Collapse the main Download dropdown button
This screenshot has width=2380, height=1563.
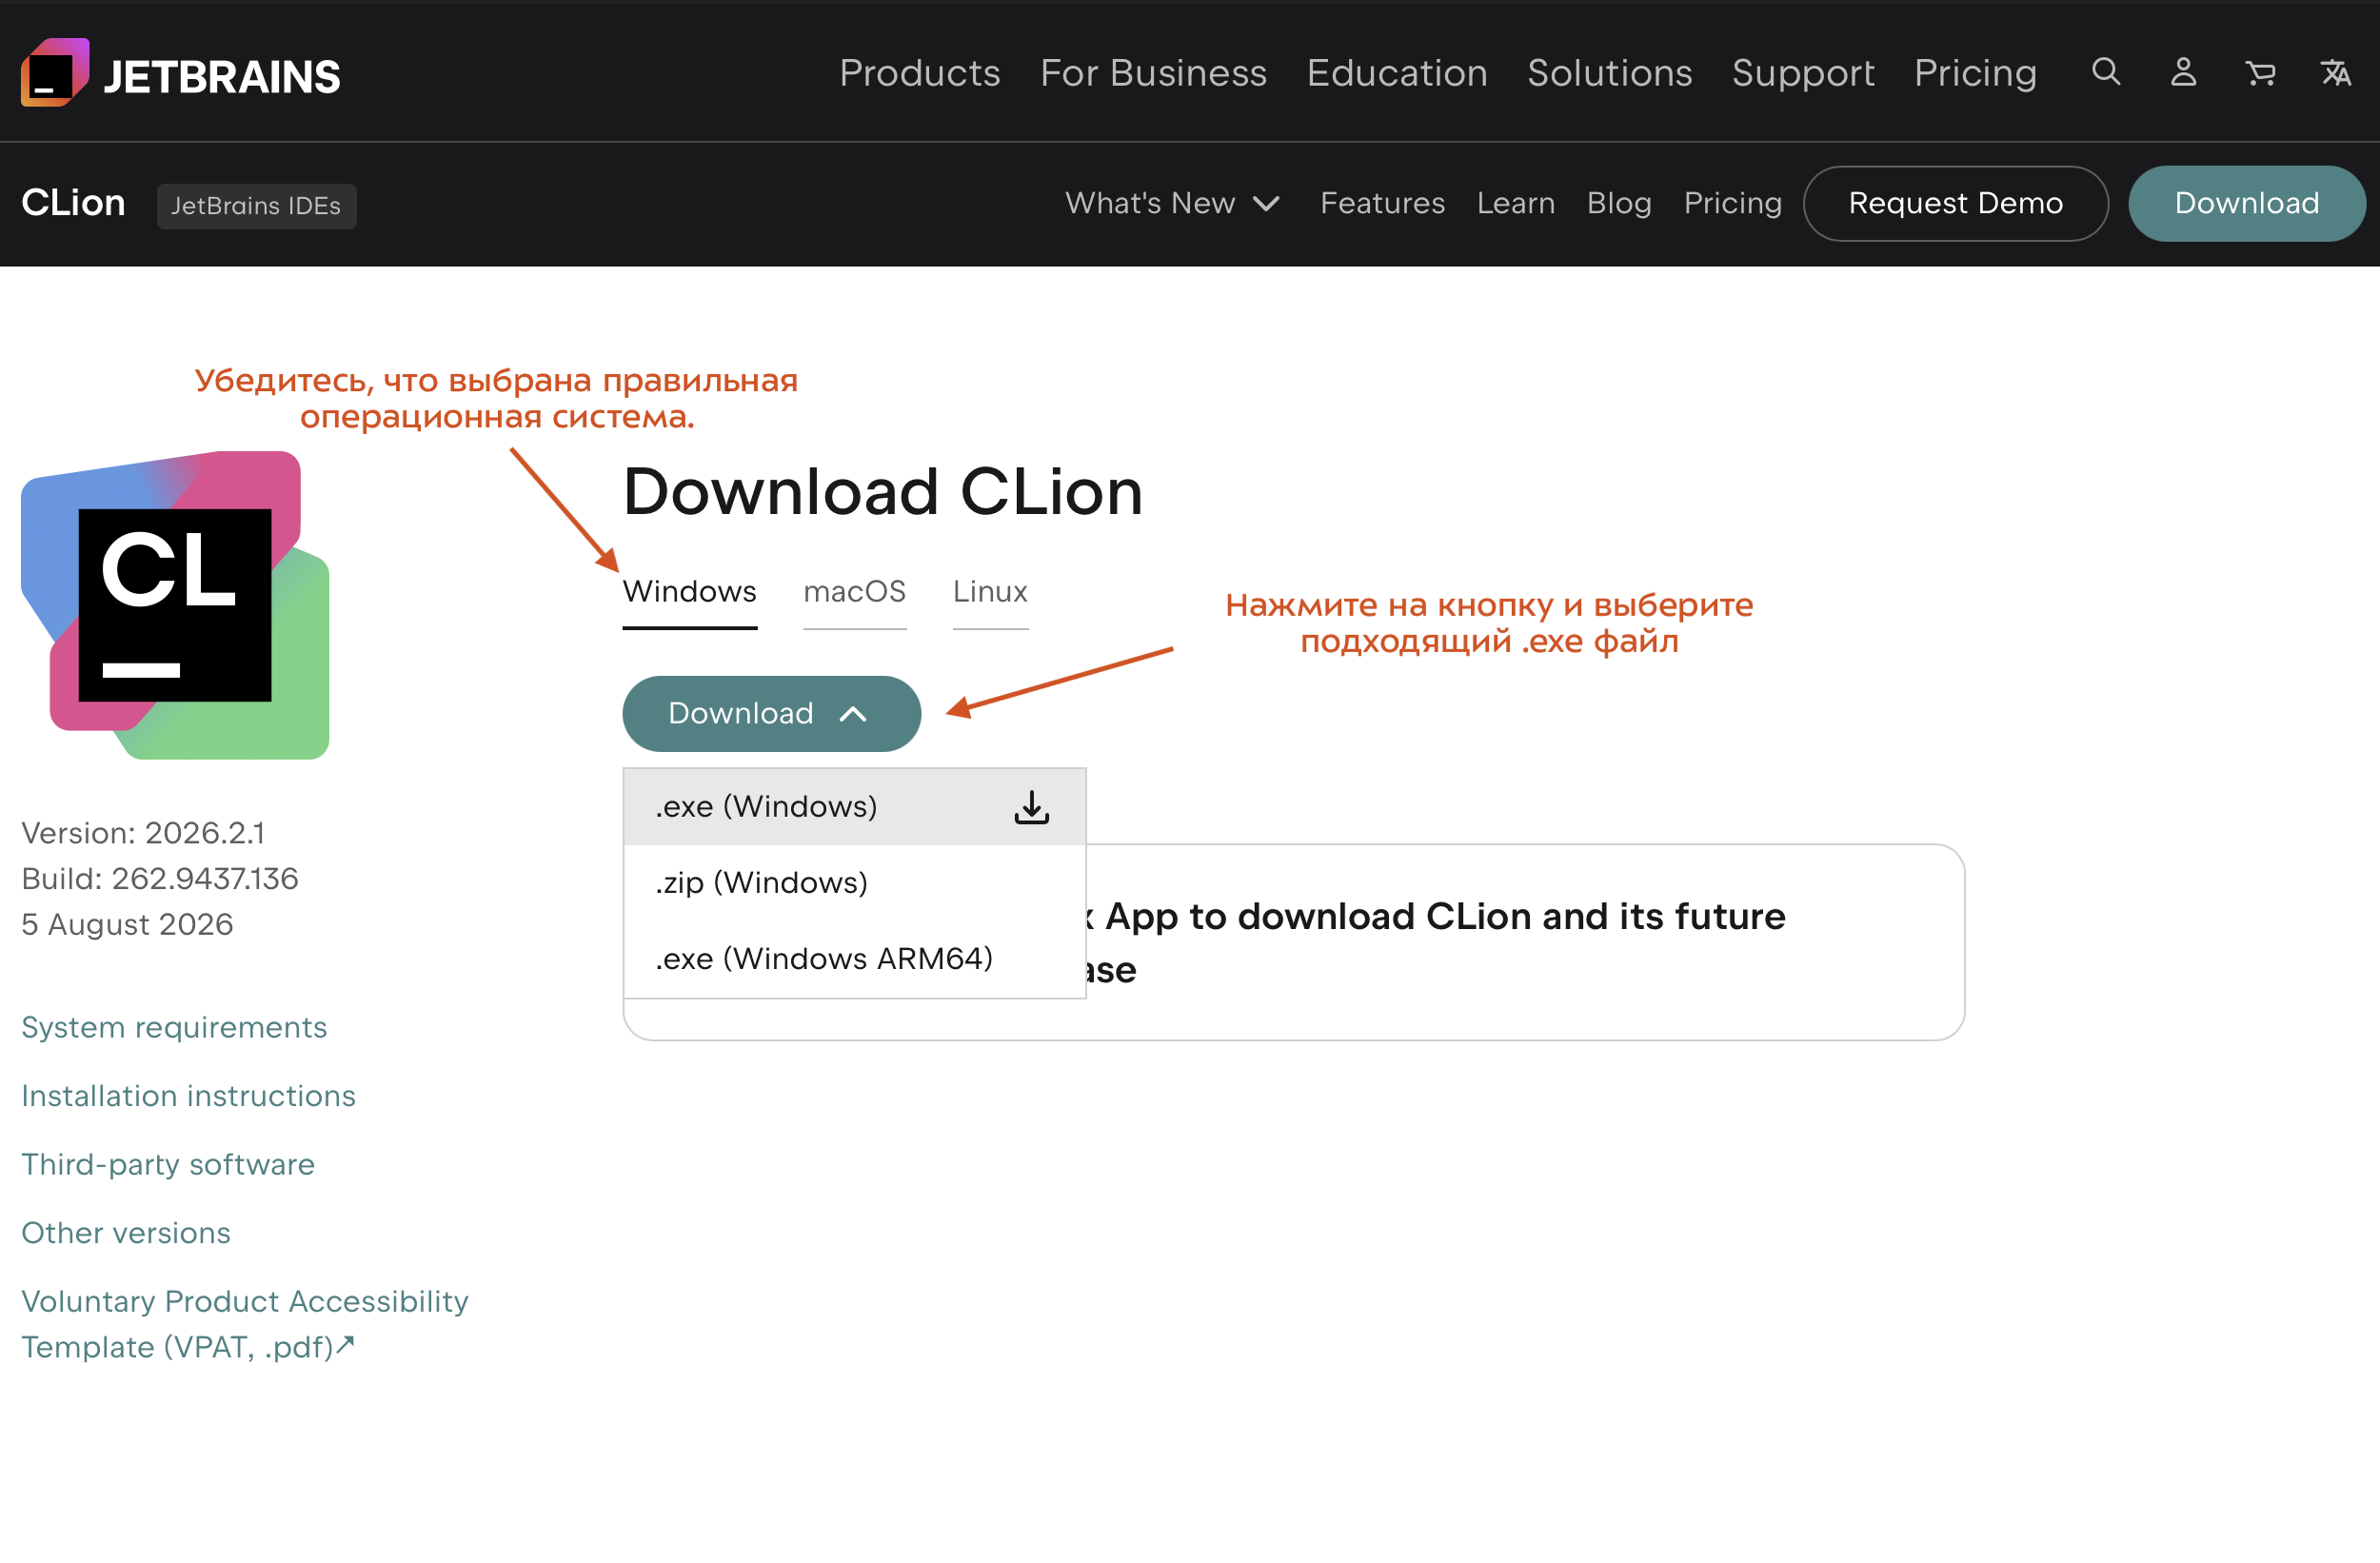(x=771, y=713)
